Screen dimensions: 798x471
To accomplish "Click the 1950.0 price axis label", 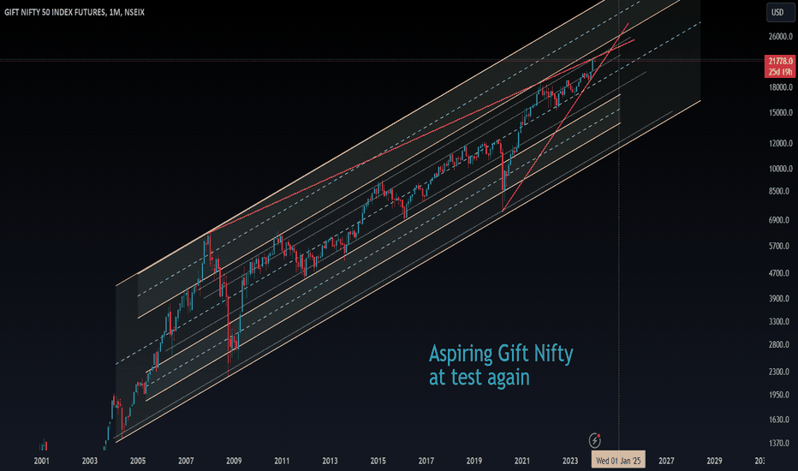I will (x=781, y=395).
